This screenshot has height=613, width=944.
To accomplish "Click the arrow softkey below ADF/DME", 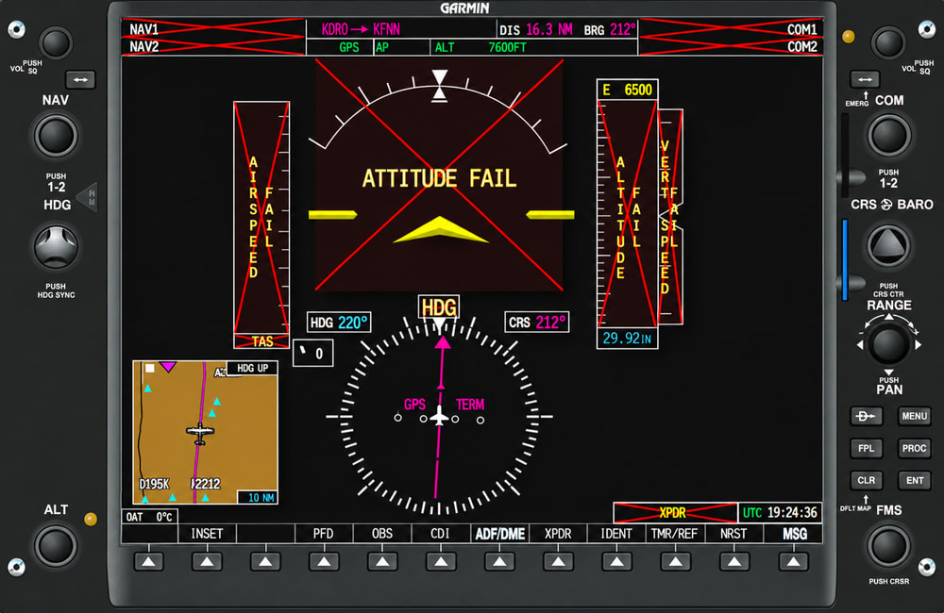I will coord(499,562).
